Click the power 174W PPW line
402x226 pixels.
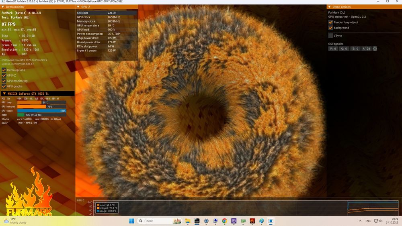tap(19, 123)
